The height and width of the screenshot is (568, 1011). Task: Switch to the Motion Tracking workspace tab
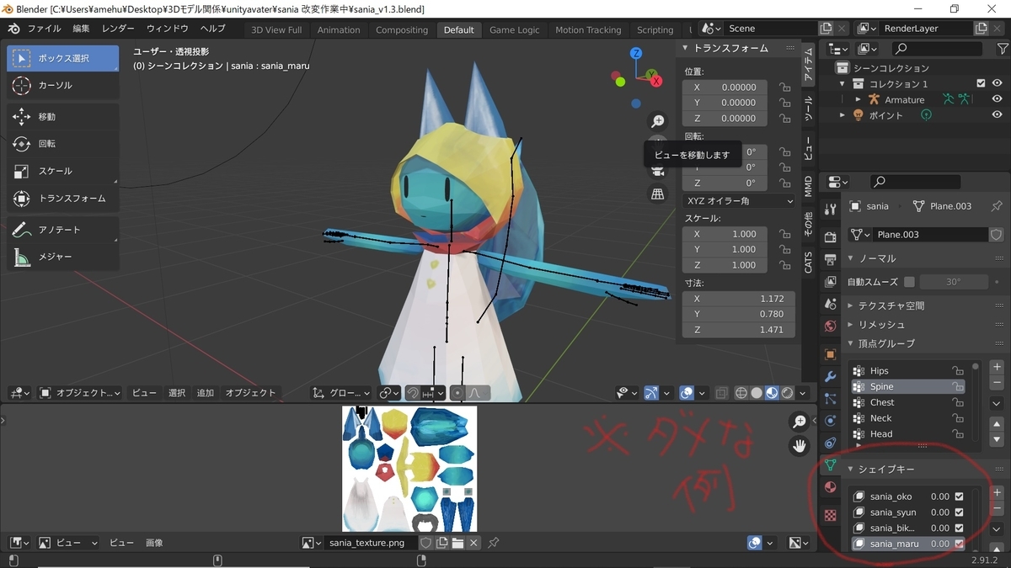click(x=588, y=29)
